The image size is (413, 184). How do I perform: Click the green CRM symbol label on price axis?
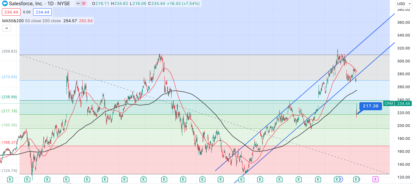389,103
